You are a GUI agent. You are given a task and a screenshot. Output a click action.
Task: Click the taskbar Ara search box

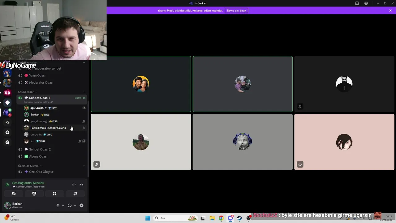point(175,218)
